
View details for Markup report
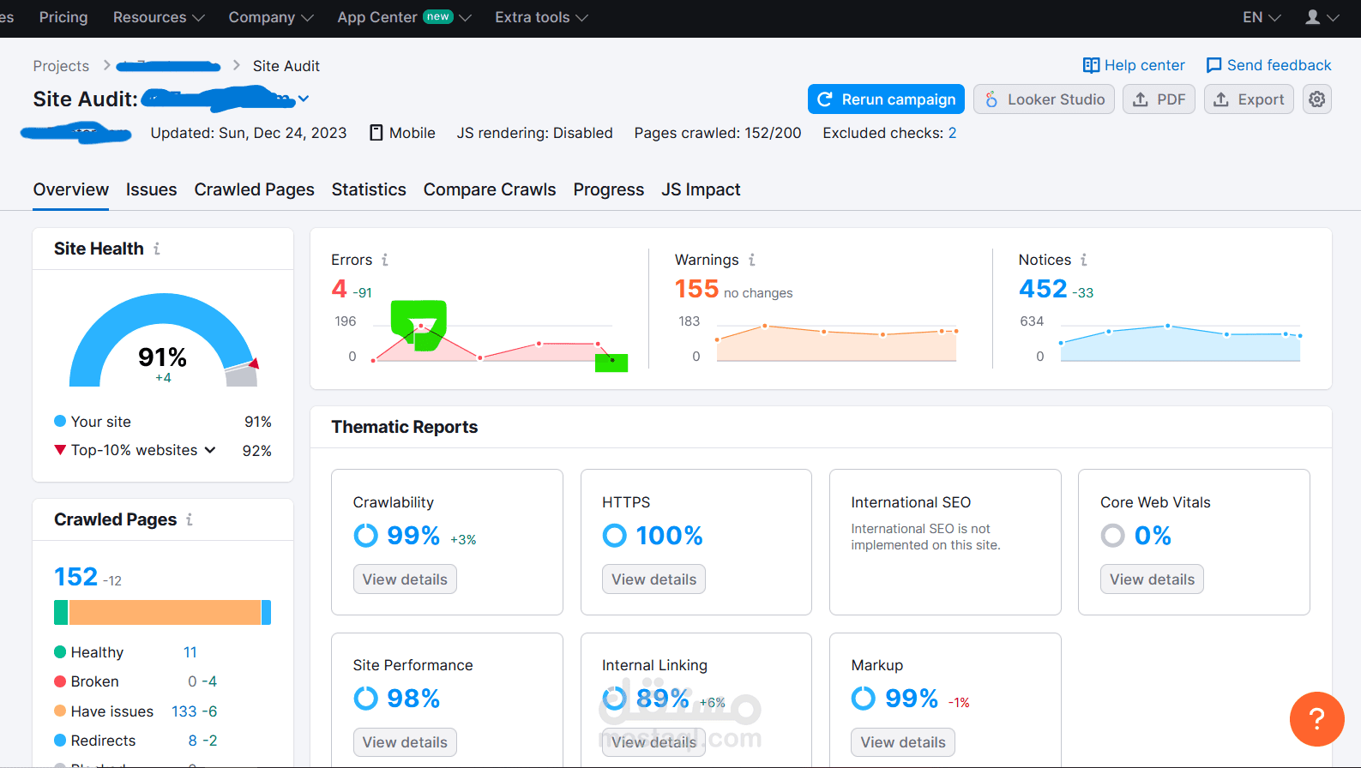pyautogui.click(x=903, y=742)
